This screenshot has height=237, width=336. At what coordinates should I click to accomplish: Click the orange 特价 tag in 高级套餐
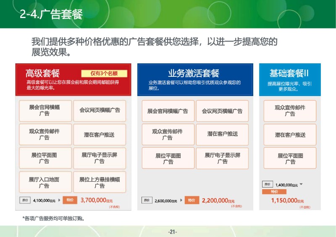70,201
